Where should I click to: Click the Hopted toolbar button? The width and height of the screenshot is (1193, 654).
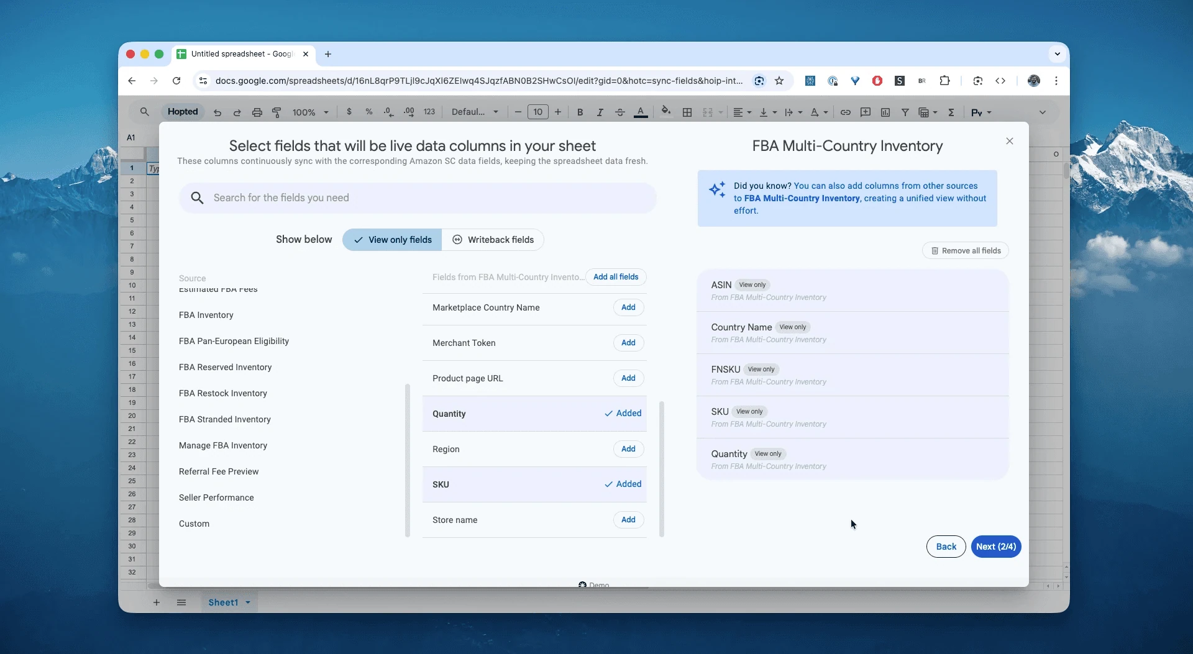coord(183,112)
